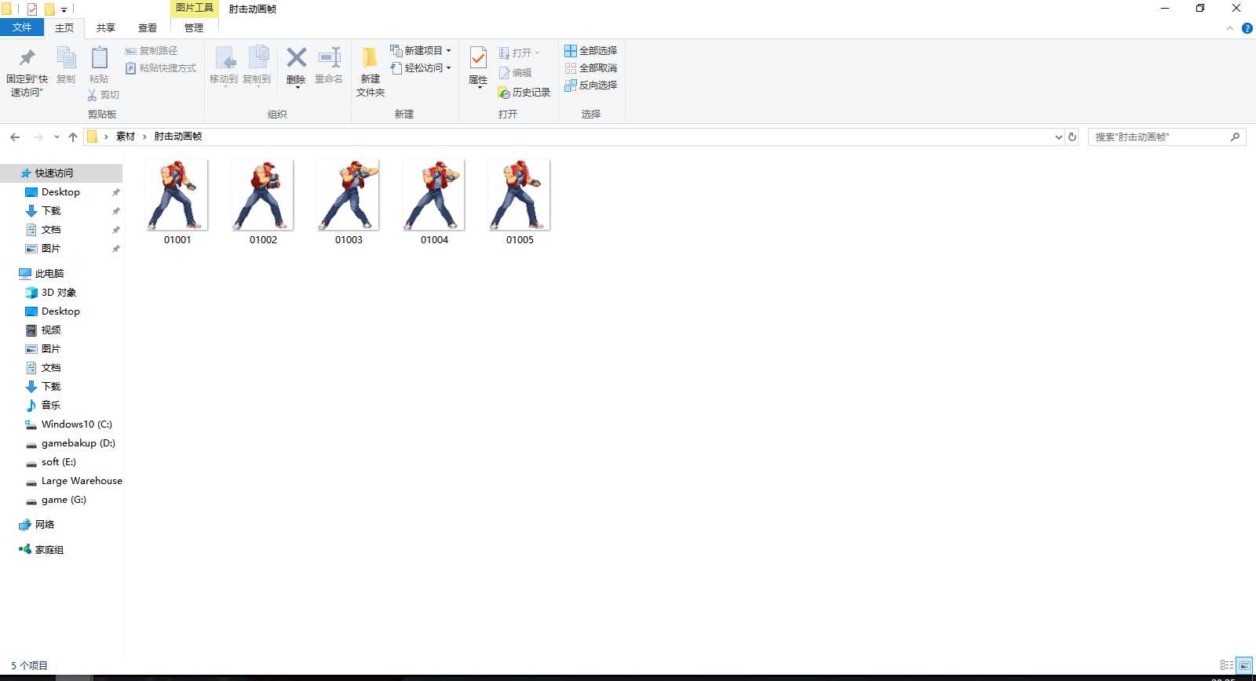Go up one folder level
This screenshot has height=681, width=1256.
[73, 137]
